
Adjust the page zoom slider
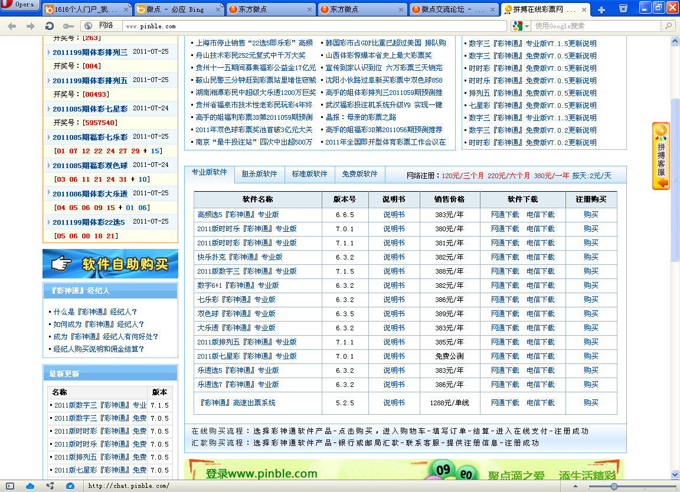(614, 487)
